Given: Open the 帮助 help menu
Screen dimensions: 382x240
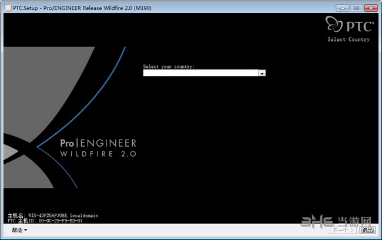Looking at the screenshot, I should coord(19,230).
